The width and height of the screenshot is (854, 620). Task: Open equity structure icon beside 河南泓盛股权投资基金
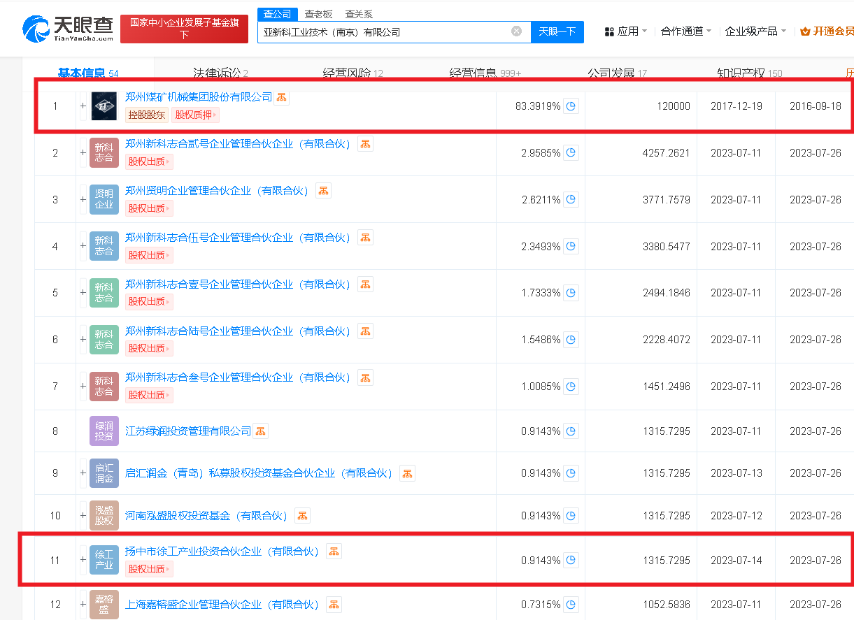302,516
